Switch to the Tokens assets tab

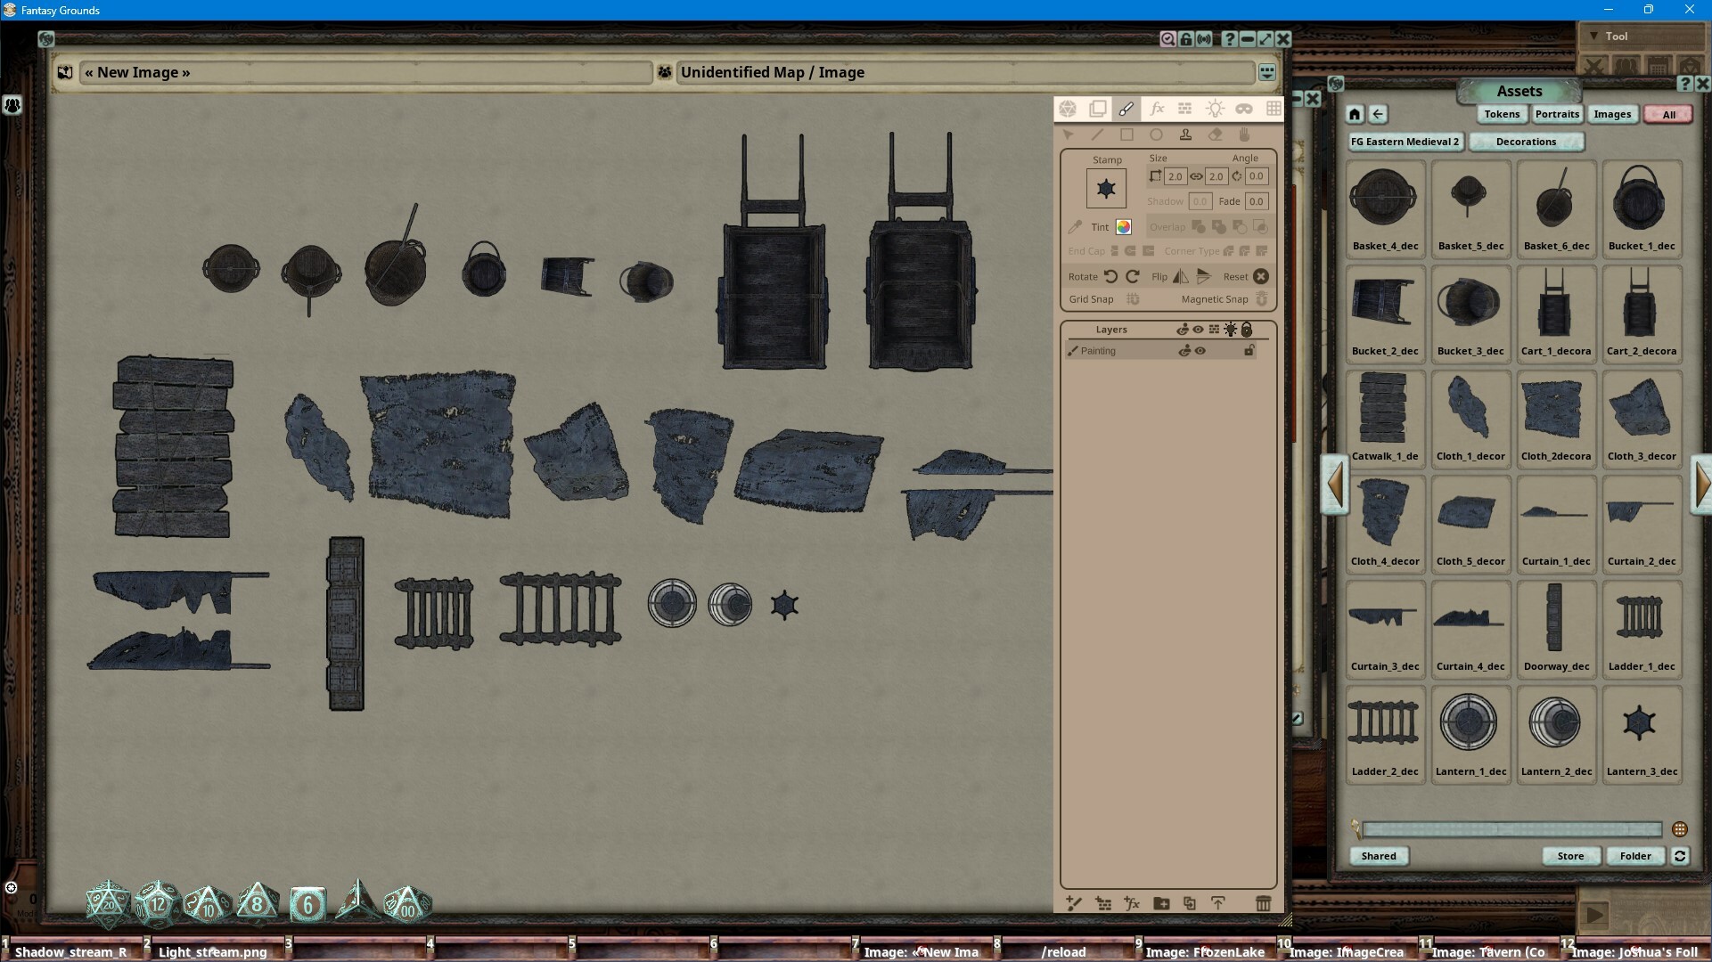pyautogui.click(x=1501, y=114)
